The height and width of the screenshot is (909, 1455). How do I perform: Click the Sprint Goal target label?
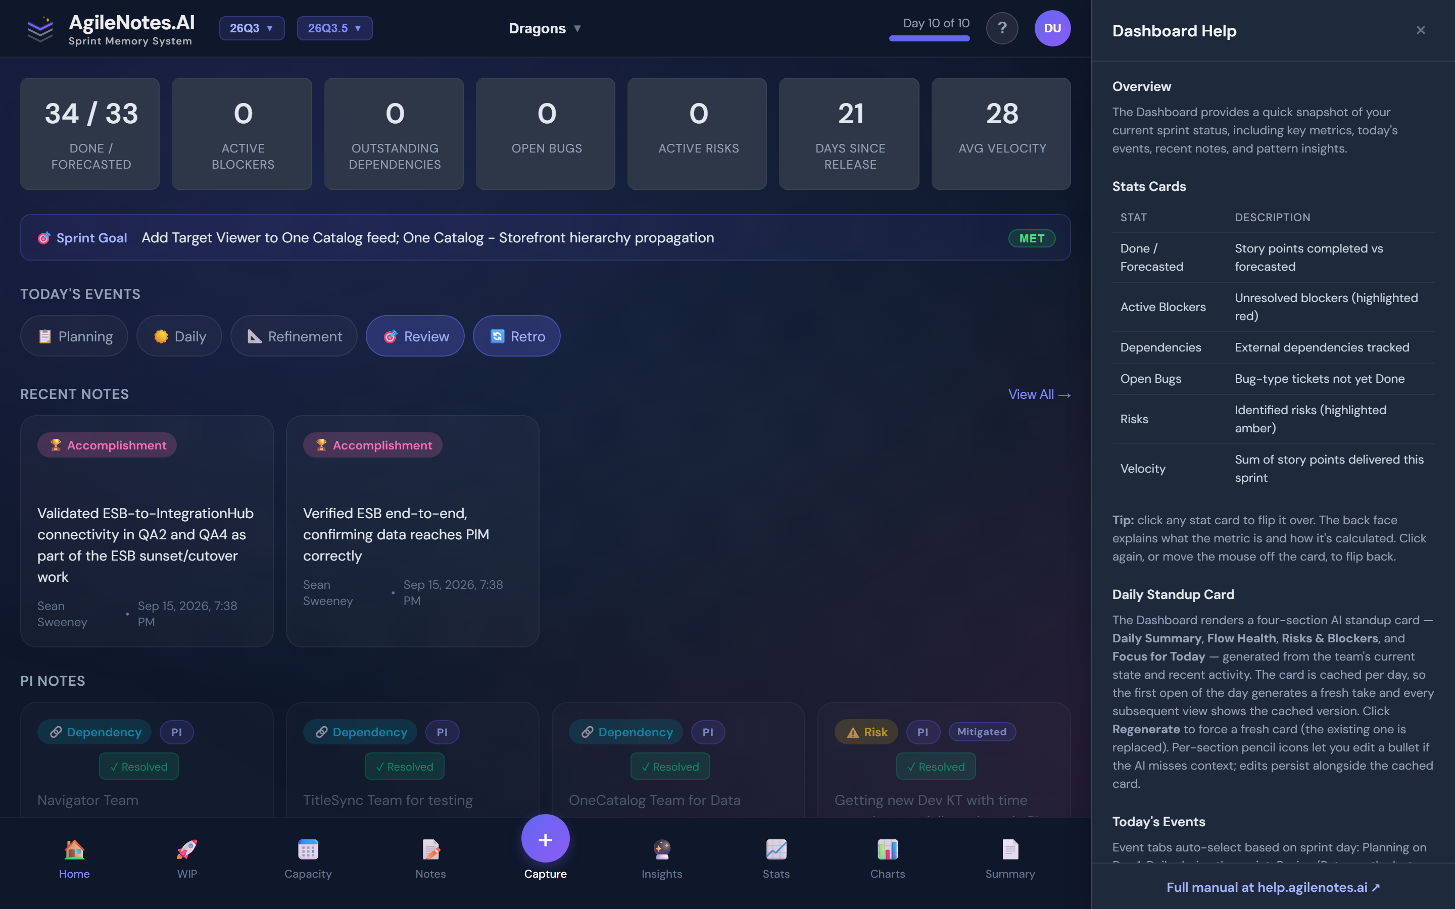[x=82, y=238]
